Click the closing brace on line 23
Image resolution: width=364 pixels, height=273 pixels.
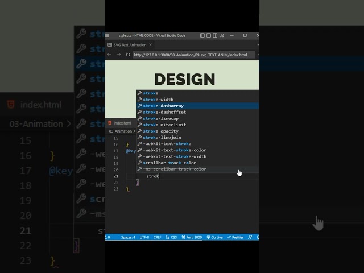(127, 189)
